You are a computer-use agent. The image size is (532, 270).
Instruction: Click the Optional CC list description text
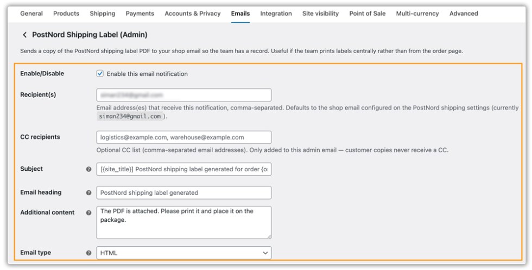tap(273, 150)
